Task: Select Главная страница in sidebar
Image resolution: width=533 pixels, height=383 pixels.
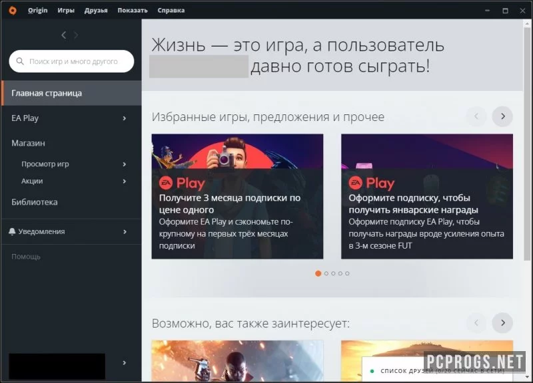Action: pos(71,93)
